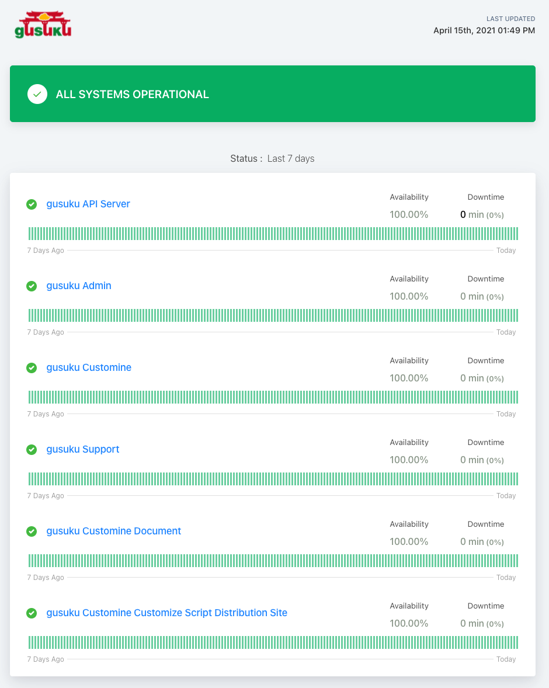Click the gusuku Support uptime bar

273,479
